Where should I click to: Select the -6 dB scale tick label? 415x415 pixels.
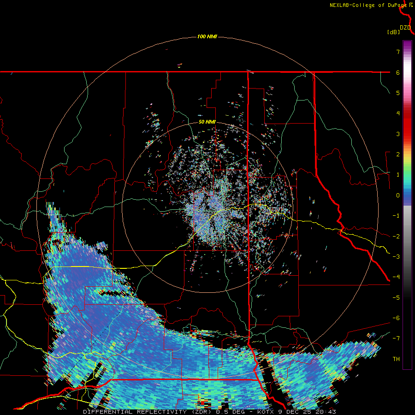(396, 318)
